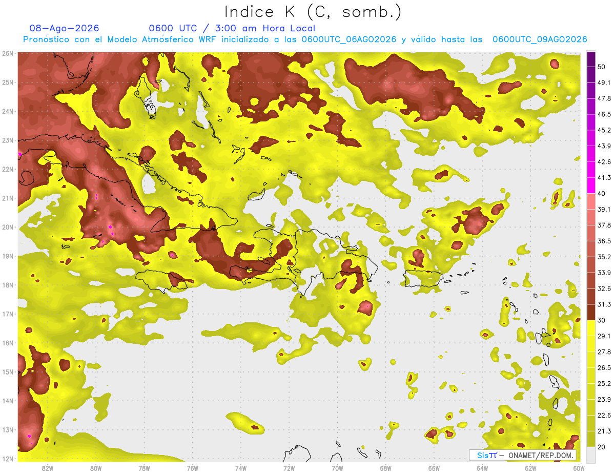Image resolution: width=615 pixels, height=475 pixels.
Task: Click the color scale value "33.9"
Action: coord(604,273)
